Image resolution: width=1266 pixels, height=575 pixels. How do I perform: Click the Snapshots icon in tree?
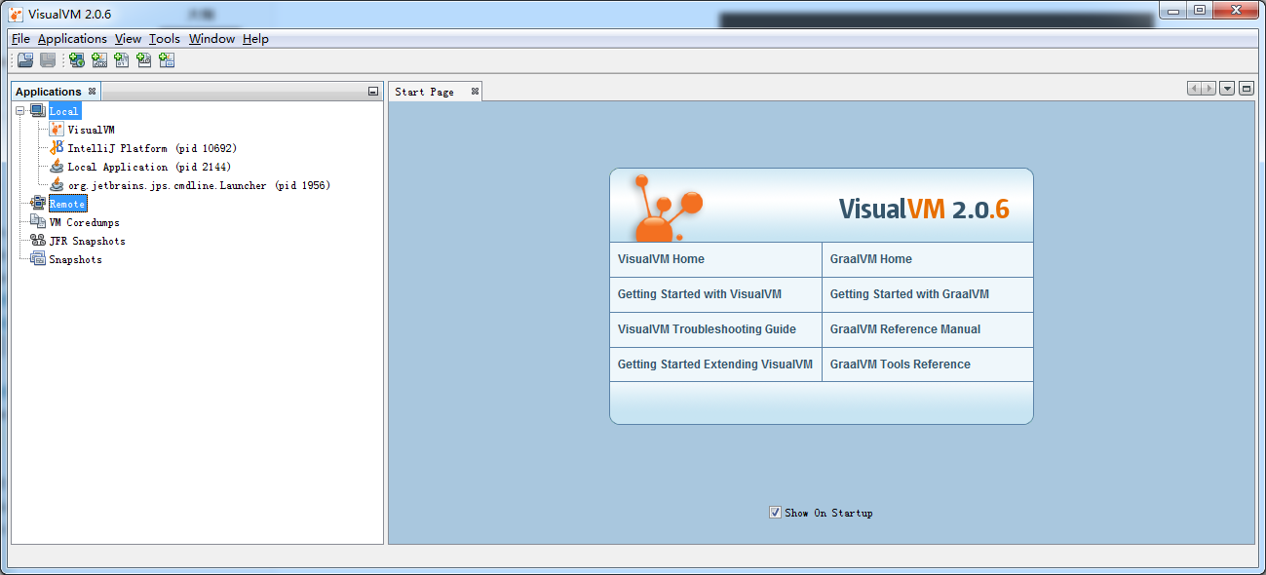[x=38, y=259]
